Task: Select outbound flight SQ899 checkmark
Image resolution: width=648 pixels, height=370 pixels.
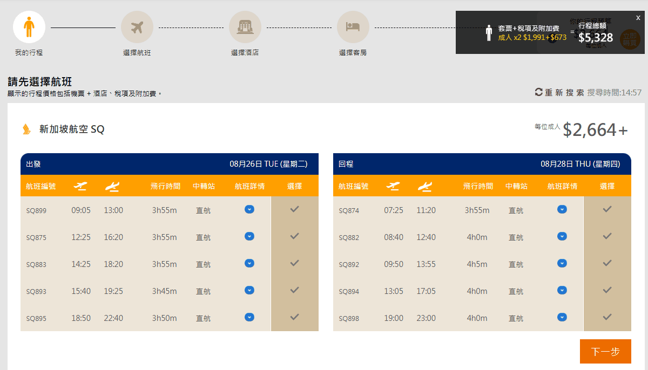Action: (x=294, y=209)
